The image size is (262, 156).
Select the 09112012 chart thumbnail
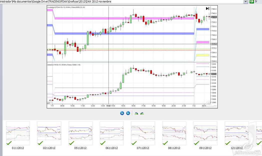point(205,133)
